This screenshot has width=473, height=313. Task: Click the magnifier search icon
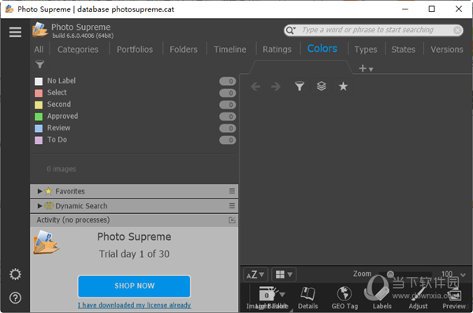click(290, 30)
